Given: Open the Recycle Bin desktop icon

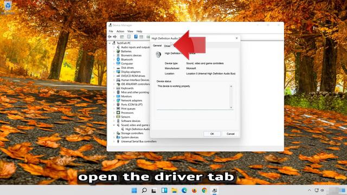Looking at the screenshot, I should [x=8, y=6].
